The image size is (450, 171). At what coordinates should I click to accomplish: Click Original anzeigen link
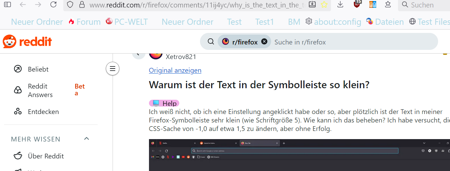click(x=175, y=70)
